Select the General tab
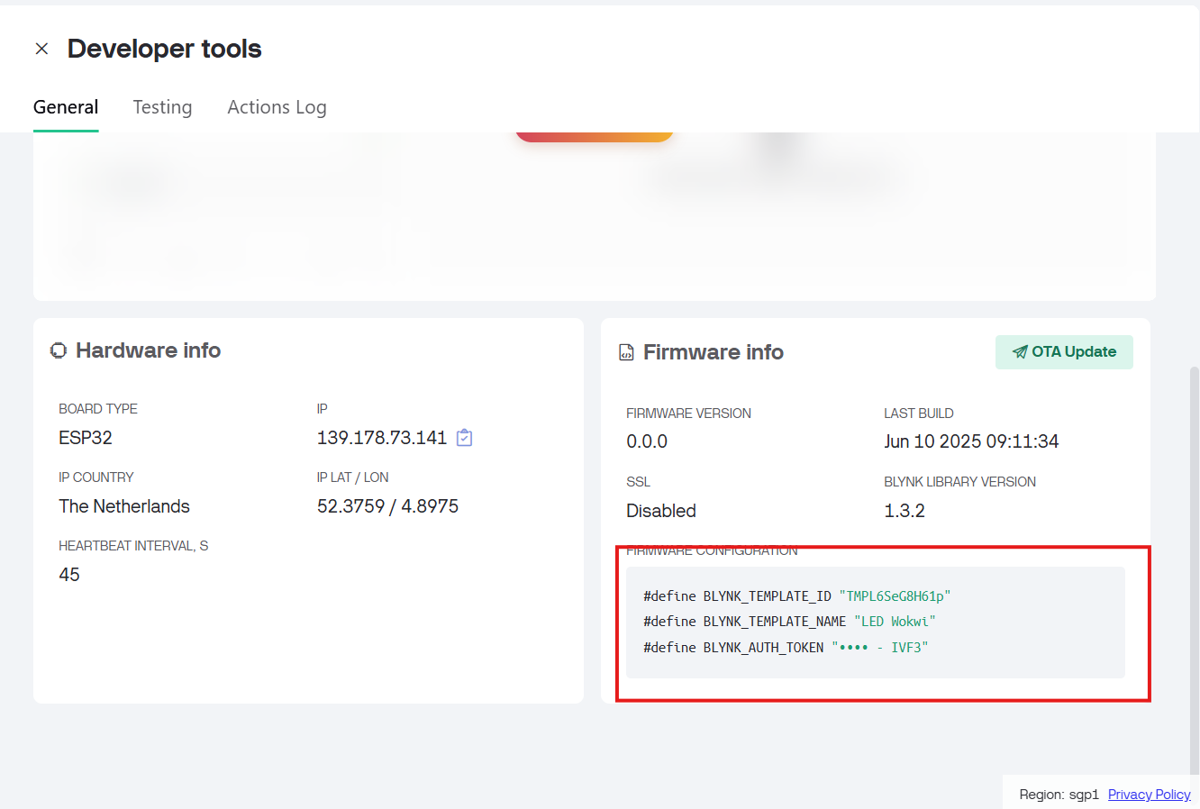This screenshot has width=1200, height=809. pyautogui.click(x=66, y=106)
